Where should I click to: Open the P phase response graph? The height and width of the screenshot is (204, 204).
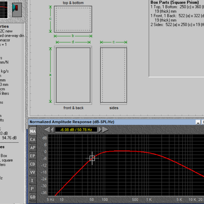click(x=33, y=189)
